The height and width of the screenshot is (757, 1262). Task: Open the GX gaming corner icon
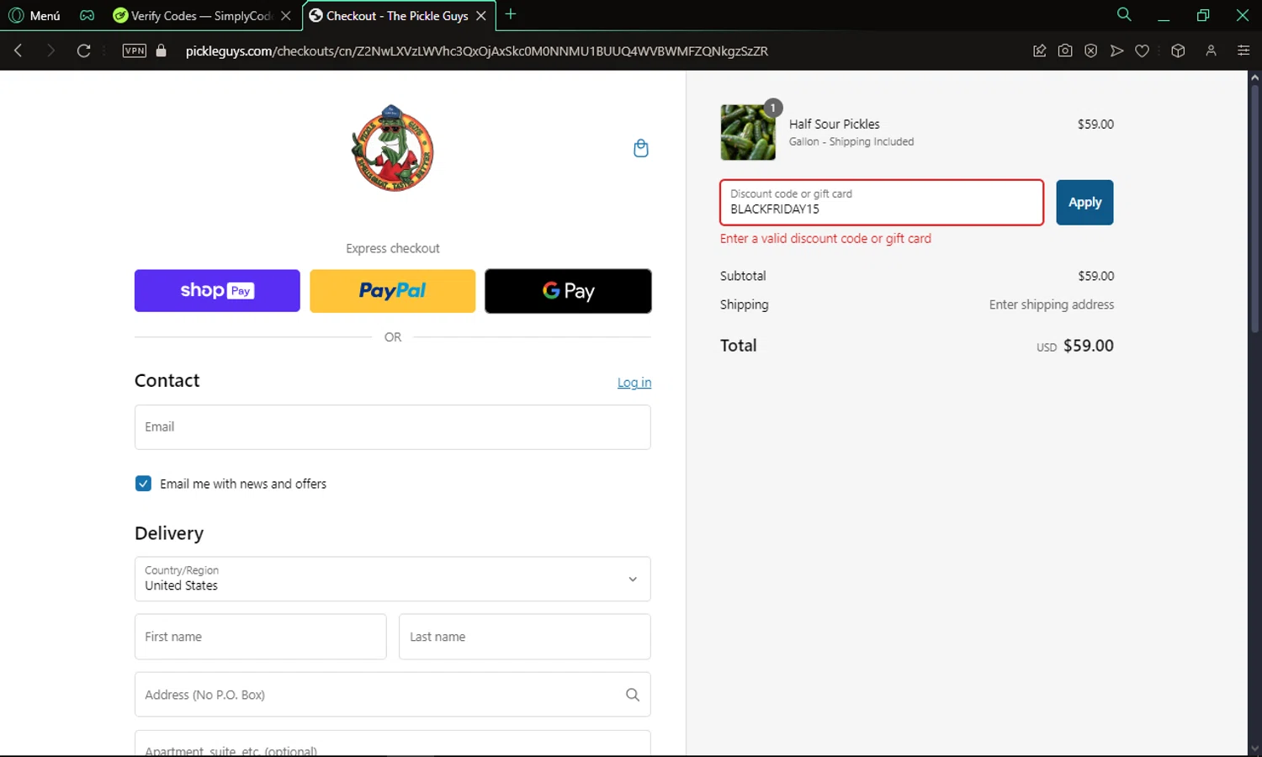(87, 15)
